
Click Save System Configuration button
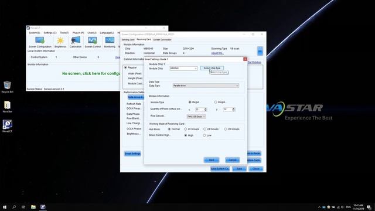pyautogui.click(x=220, y=169)
